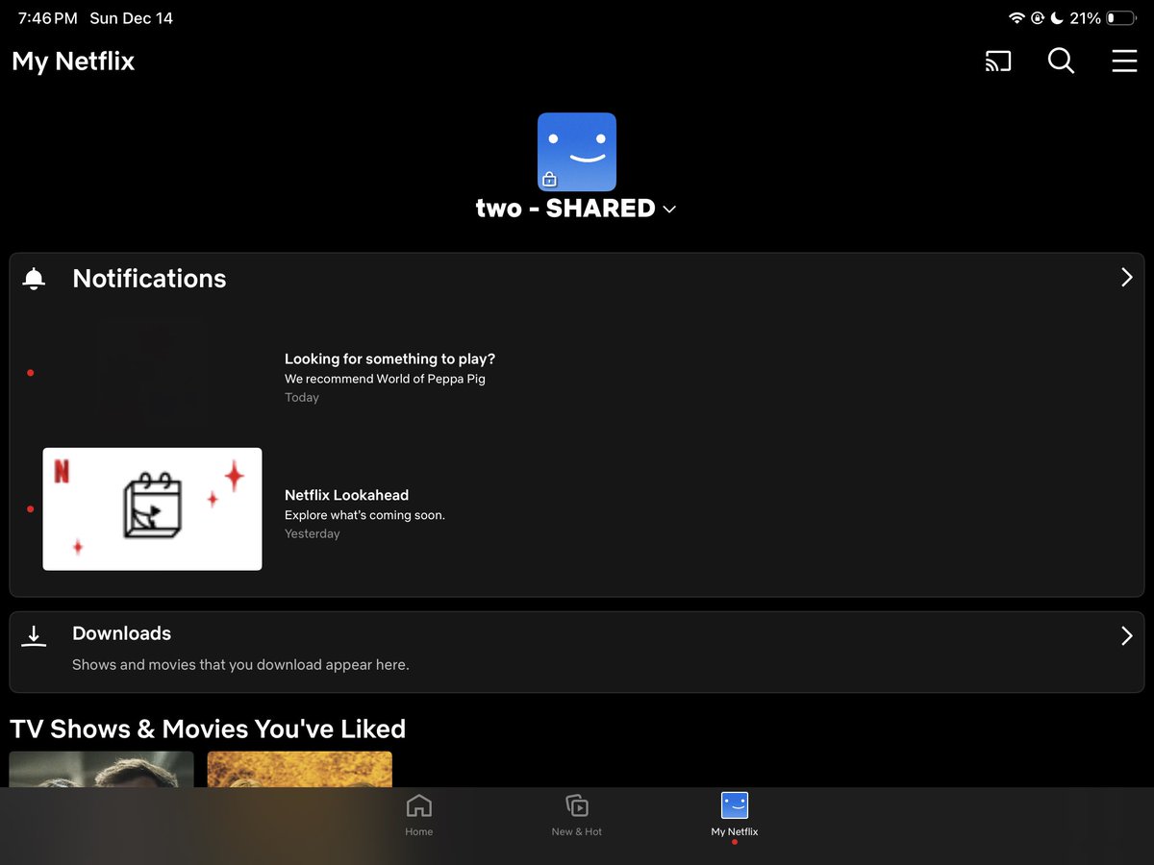
Task: Tap the Cast to device icon
Action: [998, 62]
